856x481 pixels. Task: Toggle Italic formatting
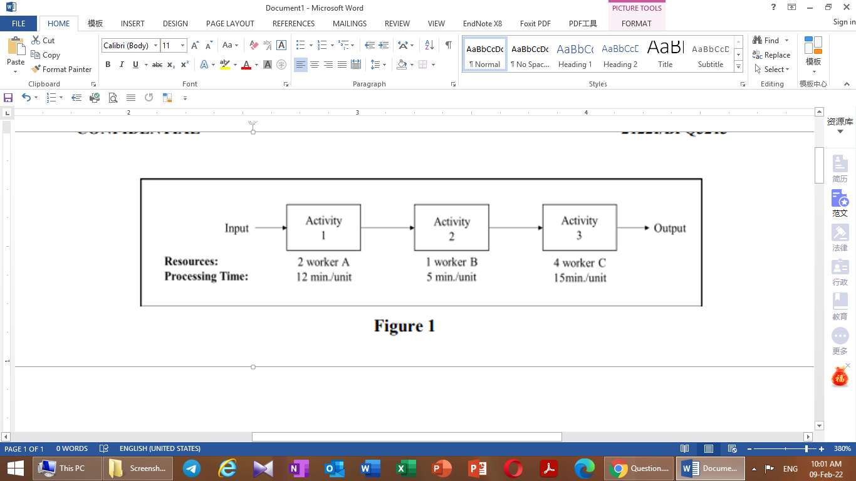[121, 65]
